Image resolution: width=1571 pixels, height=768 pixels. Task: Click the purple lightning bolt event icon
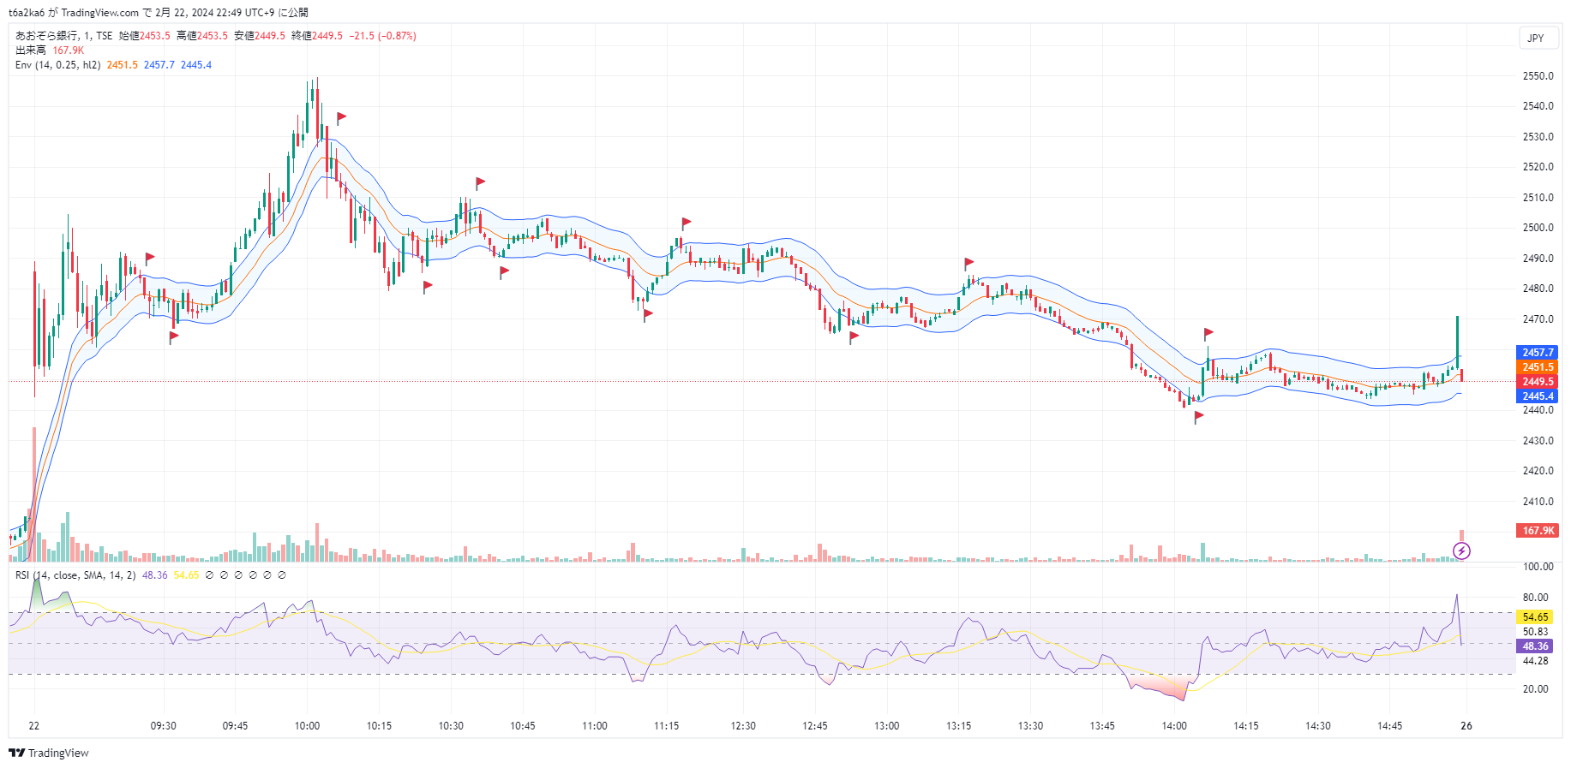click(1461, 551)
